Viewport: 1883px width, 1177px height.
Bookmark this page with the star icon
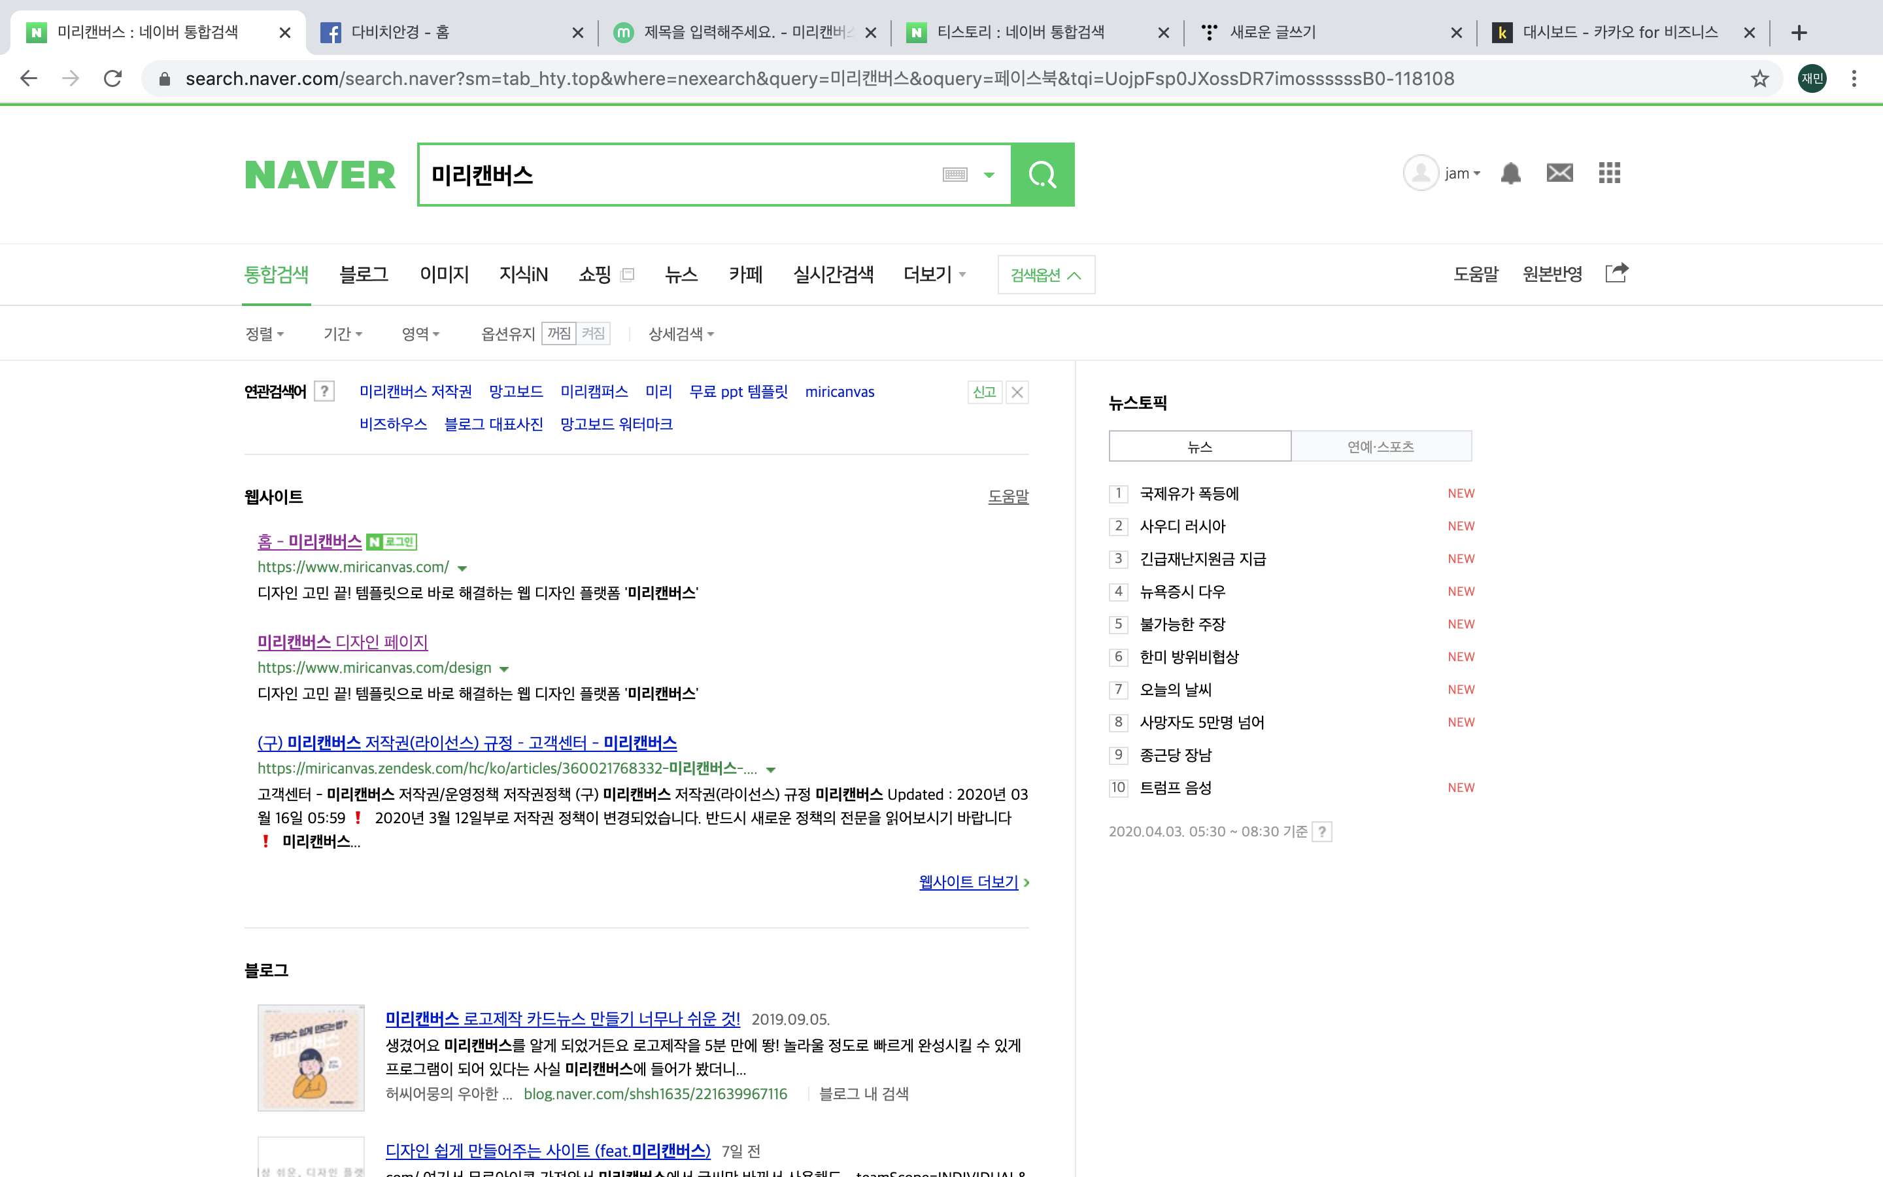[1759, 78]
